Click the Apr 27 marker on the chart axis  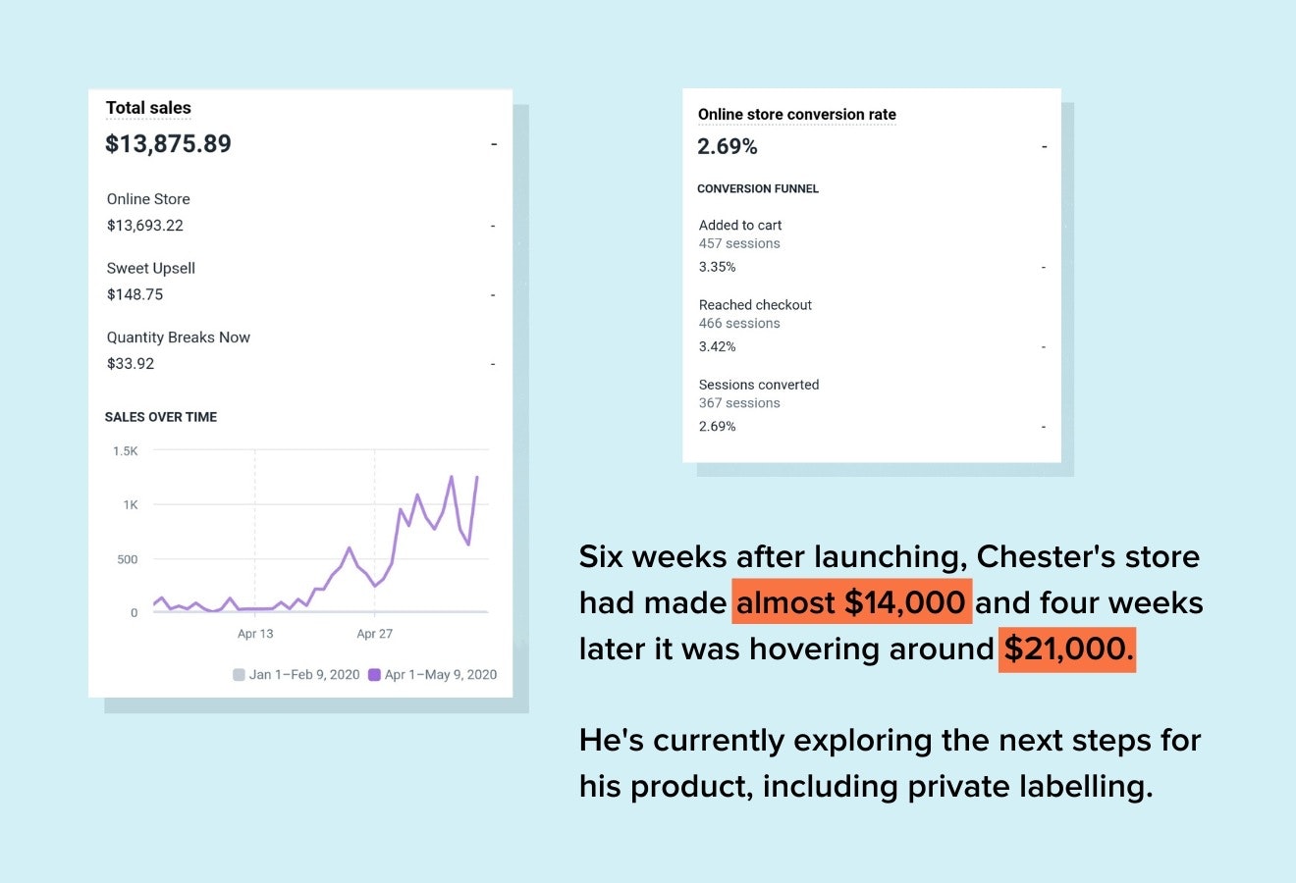pos(374,634)
